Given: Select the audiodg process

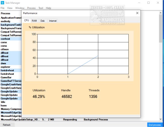Looking at the screenshot, I should (x=11, y=21).
